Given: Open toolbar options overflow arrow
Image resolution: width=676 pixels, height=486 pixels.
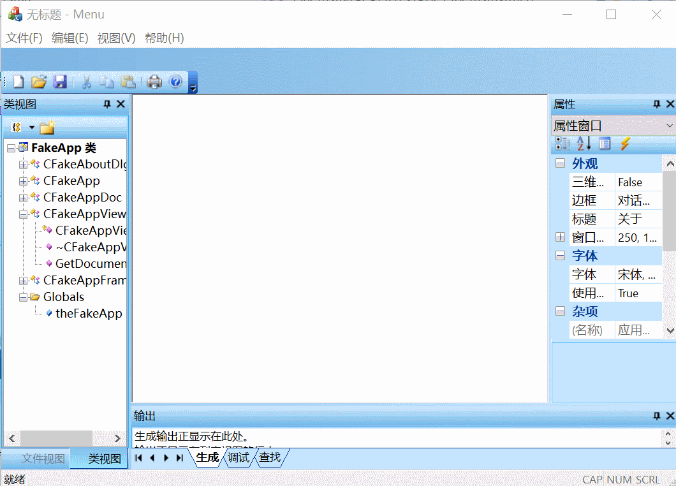Looking at the screenshot, I should pos(193,83).
